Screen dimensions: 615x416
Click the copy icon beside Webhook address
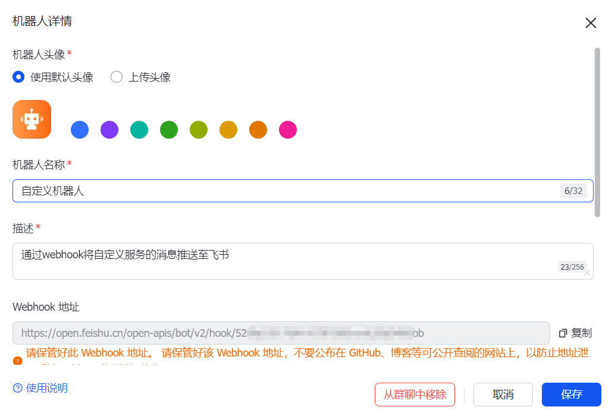pos(563,333)
